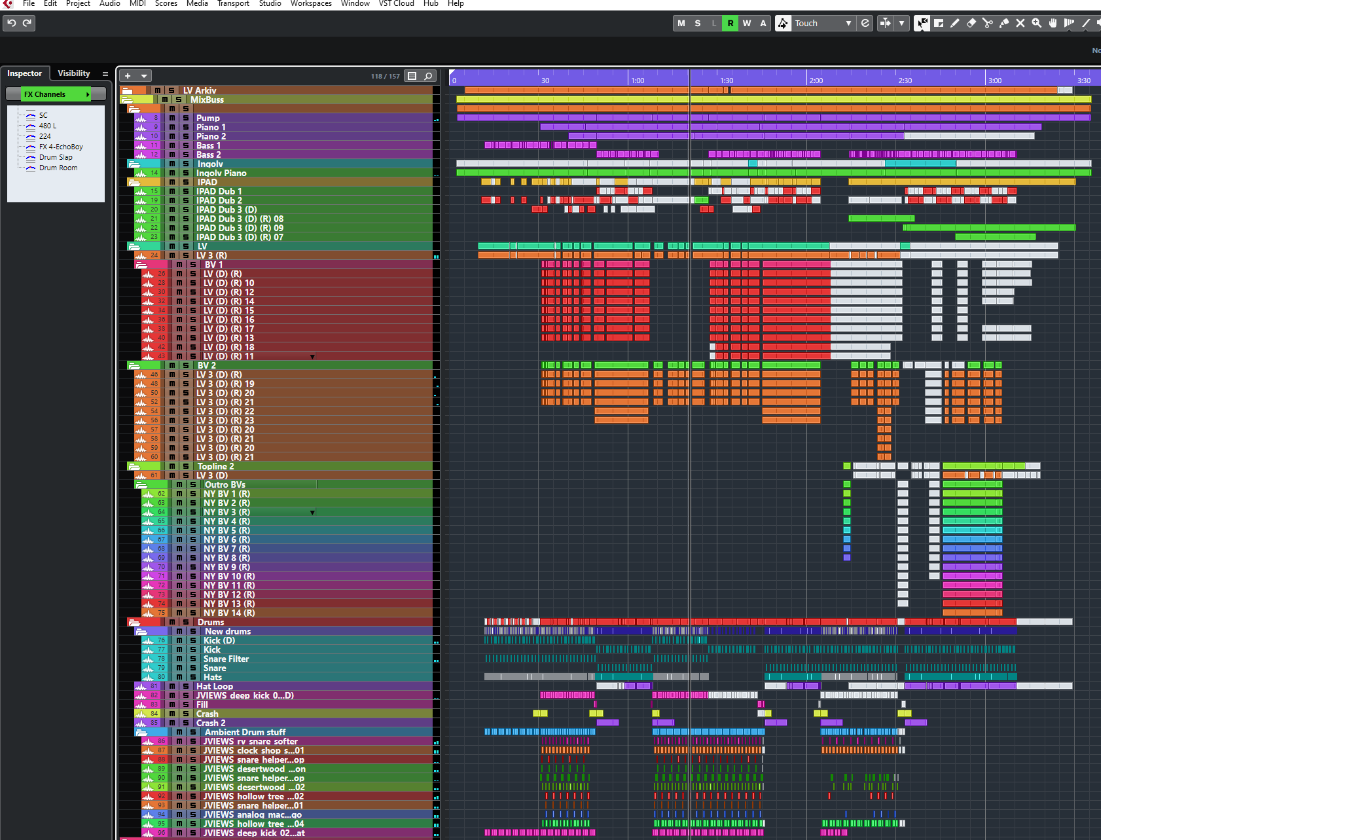Screen dimensions: 1351x840
Task: Select the Glue tube tool
Action: (x=1003, y=23)
